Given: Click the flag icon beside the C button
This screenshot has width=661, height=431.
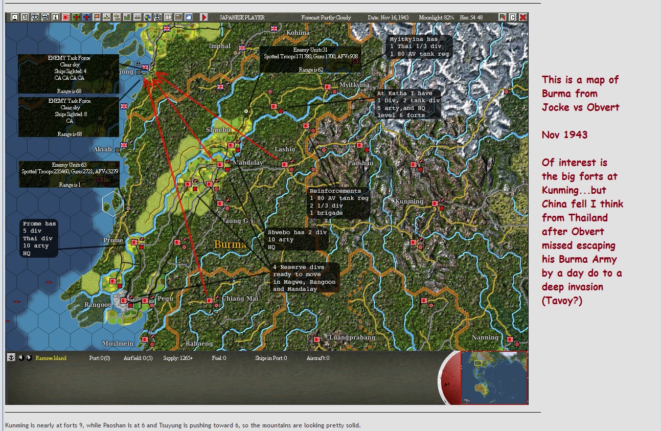Looking at the screenshot, I should [x=502, y=17].
